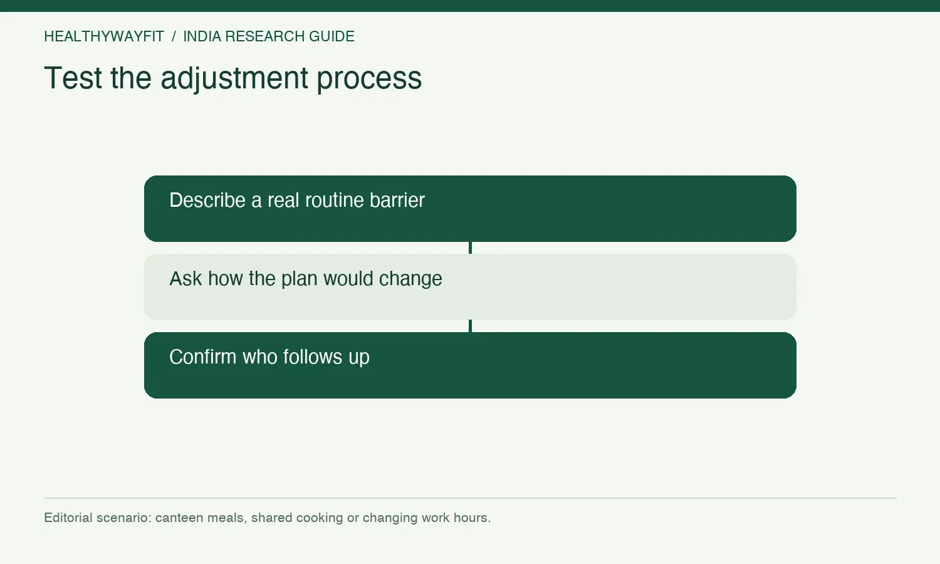Open the INDIA RESEARCH GUIDE breadcrumb
The height and width of the screenshot is (564, 940).
pyautogui.click(x=269, y=36)
